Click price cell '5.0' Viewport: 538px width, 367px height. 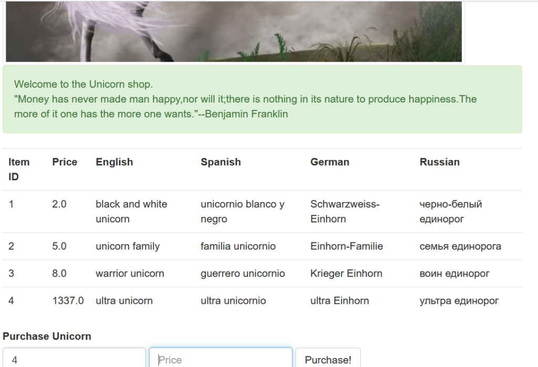pos(59,246)
